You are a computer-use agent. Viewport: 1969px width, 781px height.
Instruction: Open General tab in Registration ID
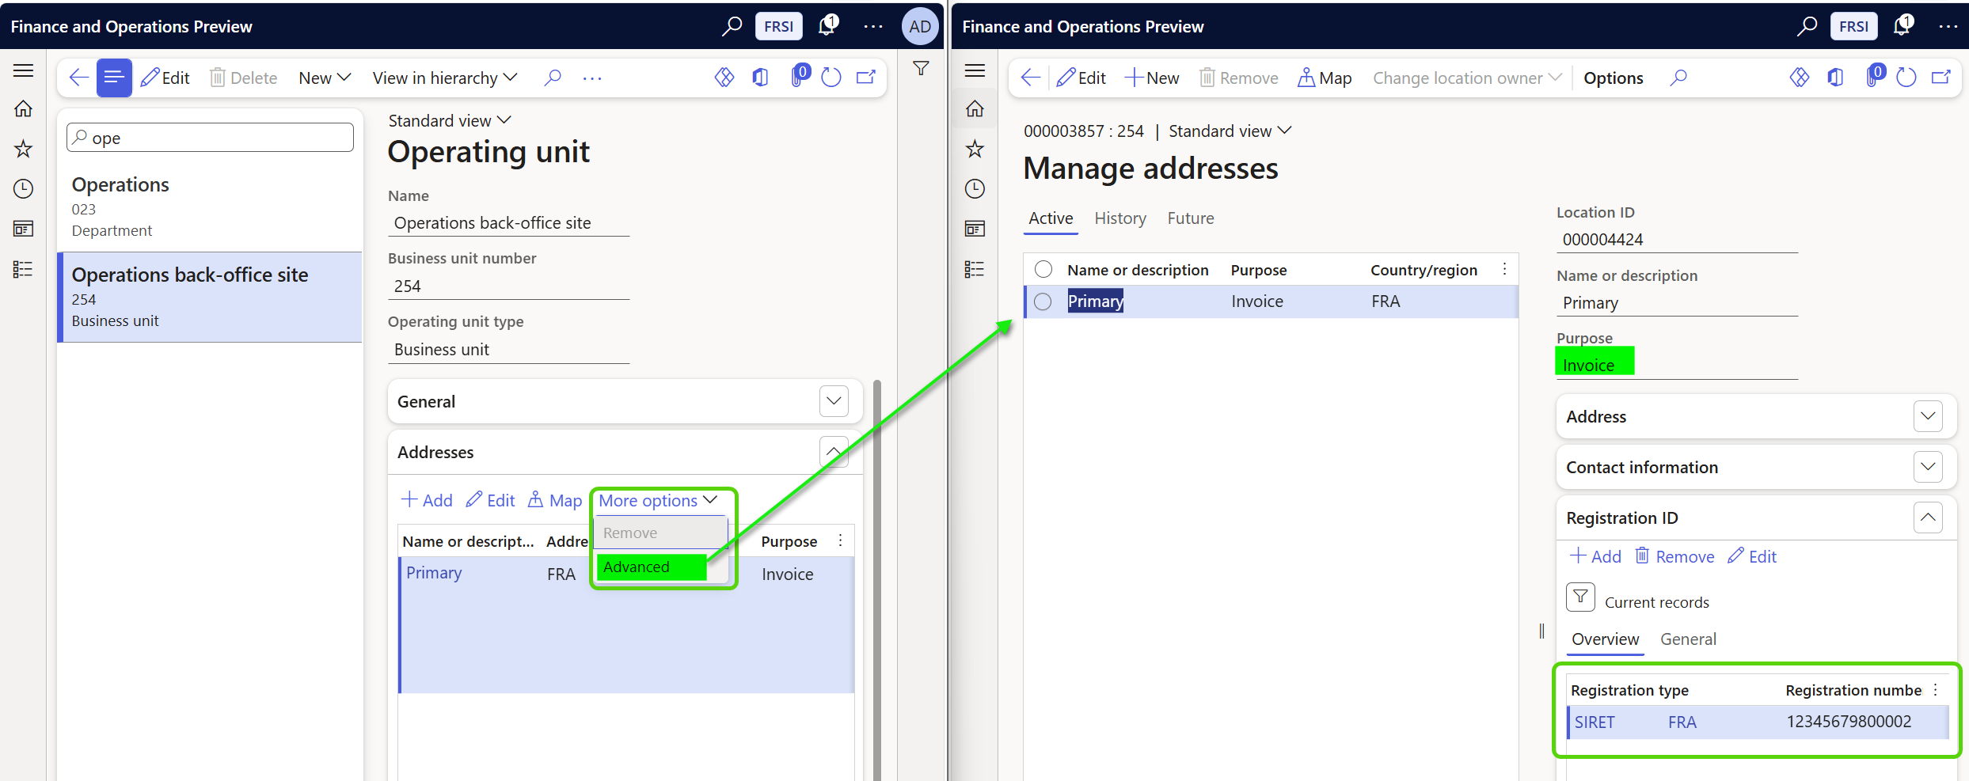1688,639
